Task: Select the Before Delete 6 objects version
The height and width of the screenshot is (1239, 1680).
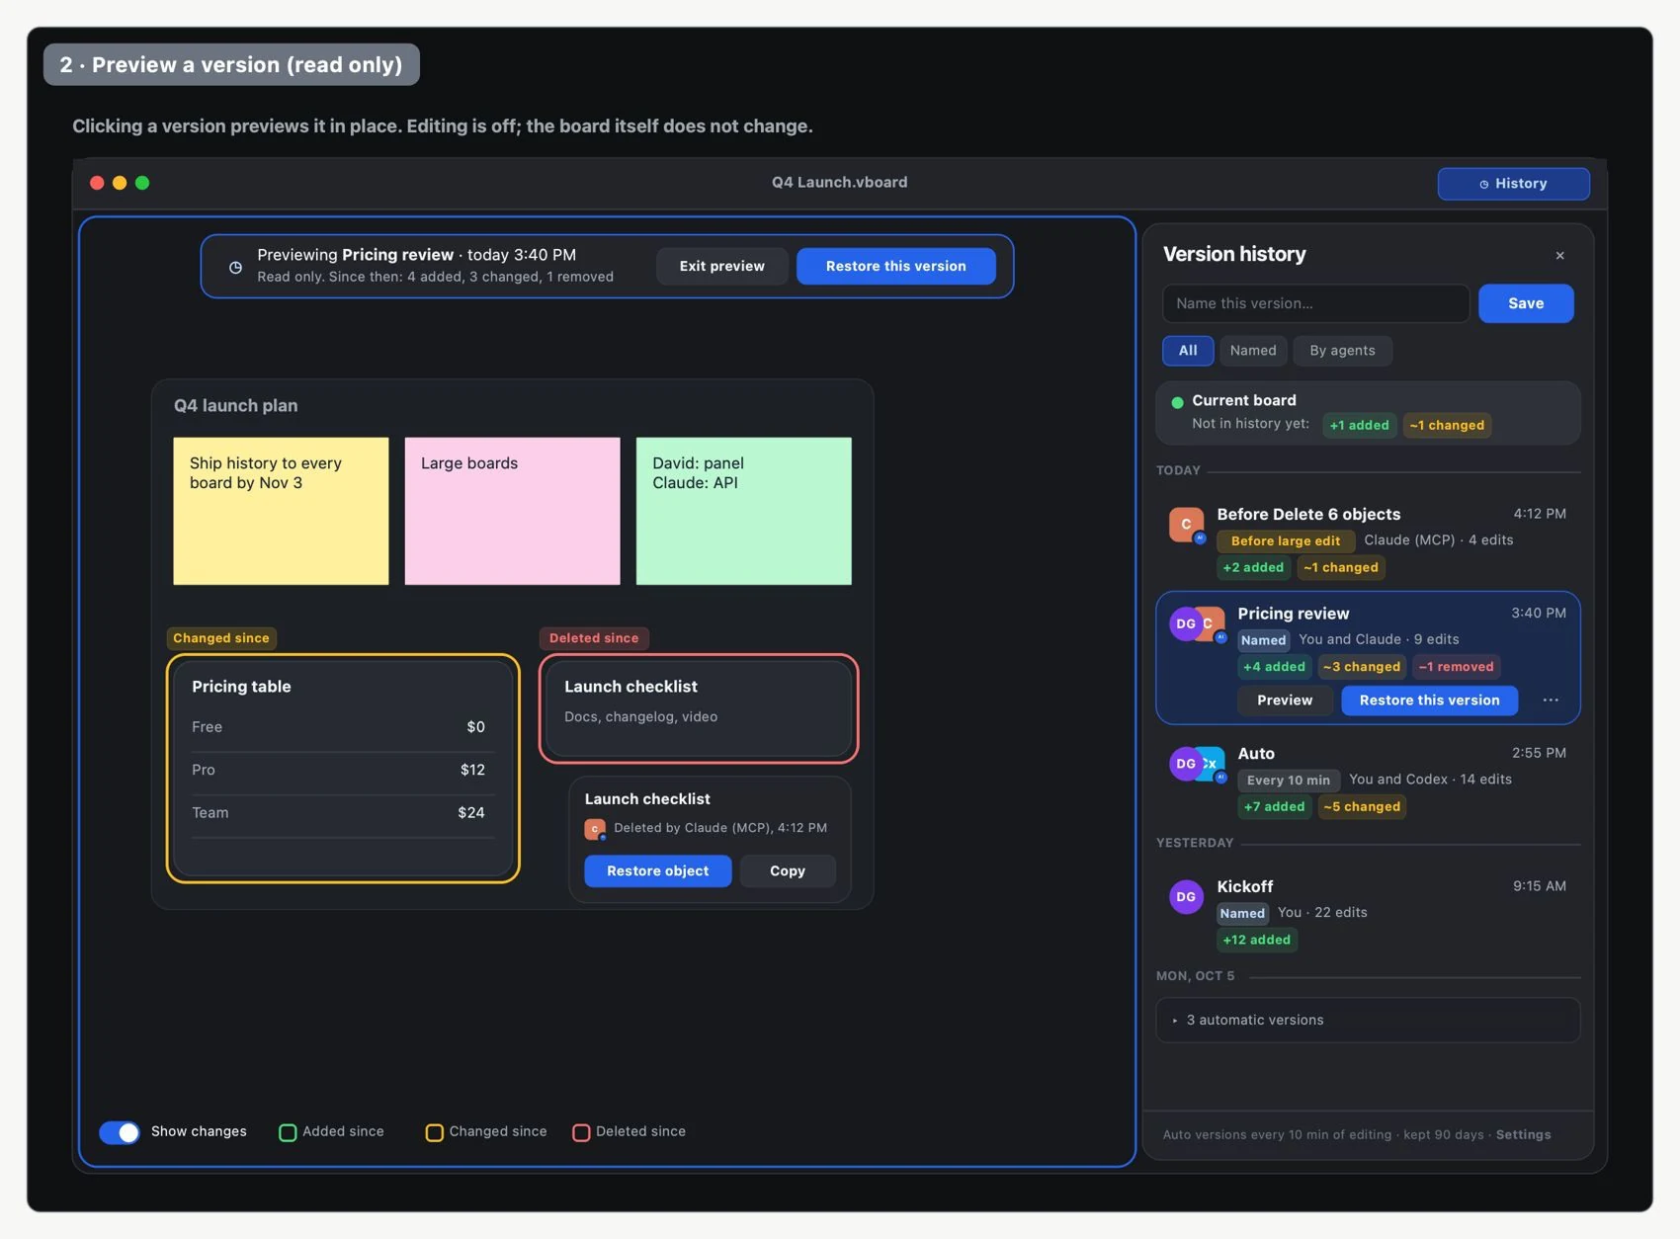Action: pos(1368,539)
